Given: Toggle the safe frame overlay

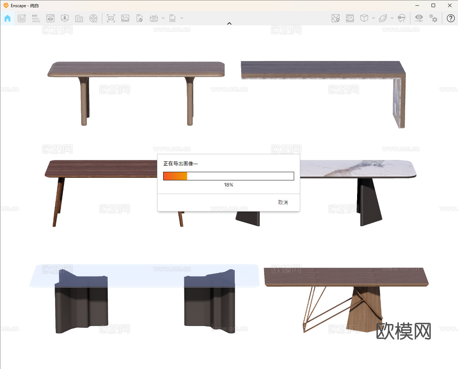Looking at the screenshot, I should point(350,18).
